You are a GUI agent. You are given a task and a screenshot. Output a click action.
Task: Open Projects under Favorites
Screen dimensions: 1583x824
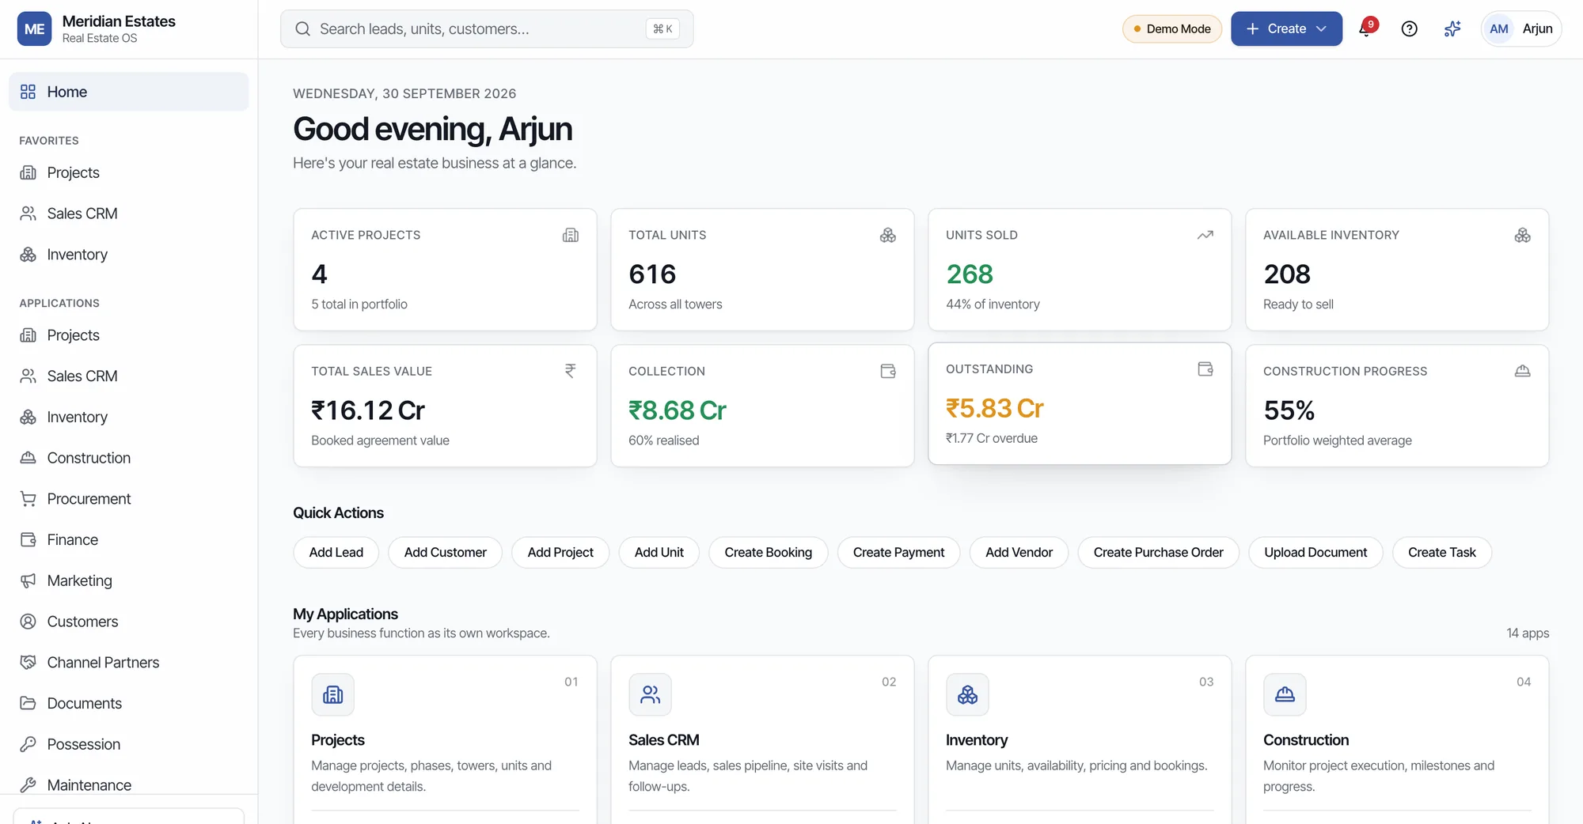pos(129,172)
